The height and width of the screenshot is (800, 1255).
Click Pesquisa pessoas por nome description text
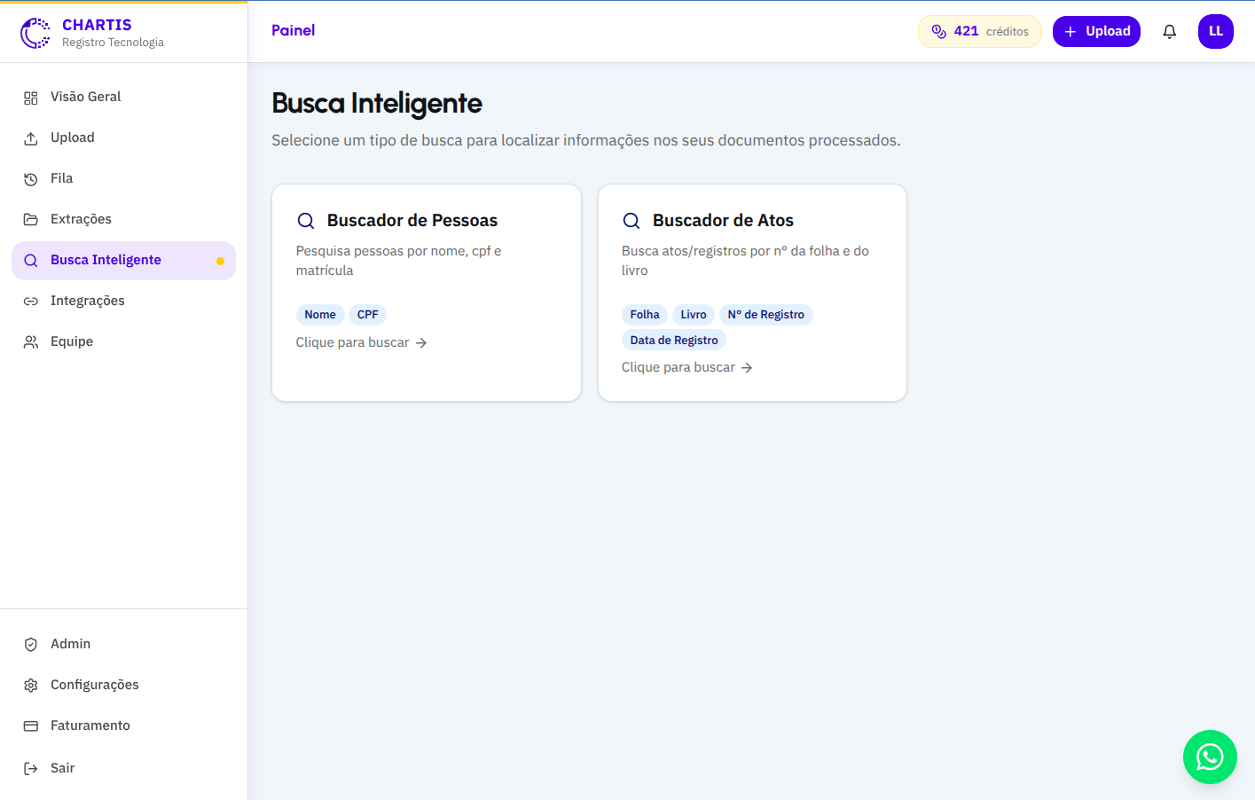(x=399, y=261)
